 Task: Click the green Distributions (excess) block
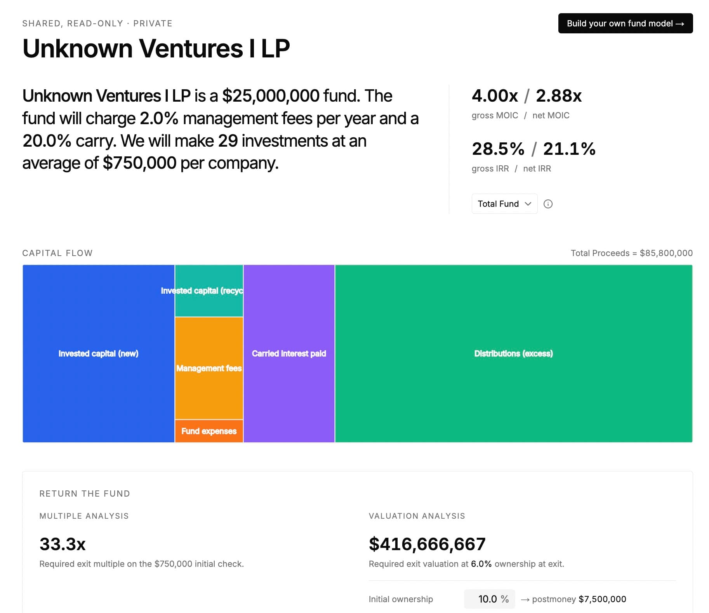pos(513,353)
